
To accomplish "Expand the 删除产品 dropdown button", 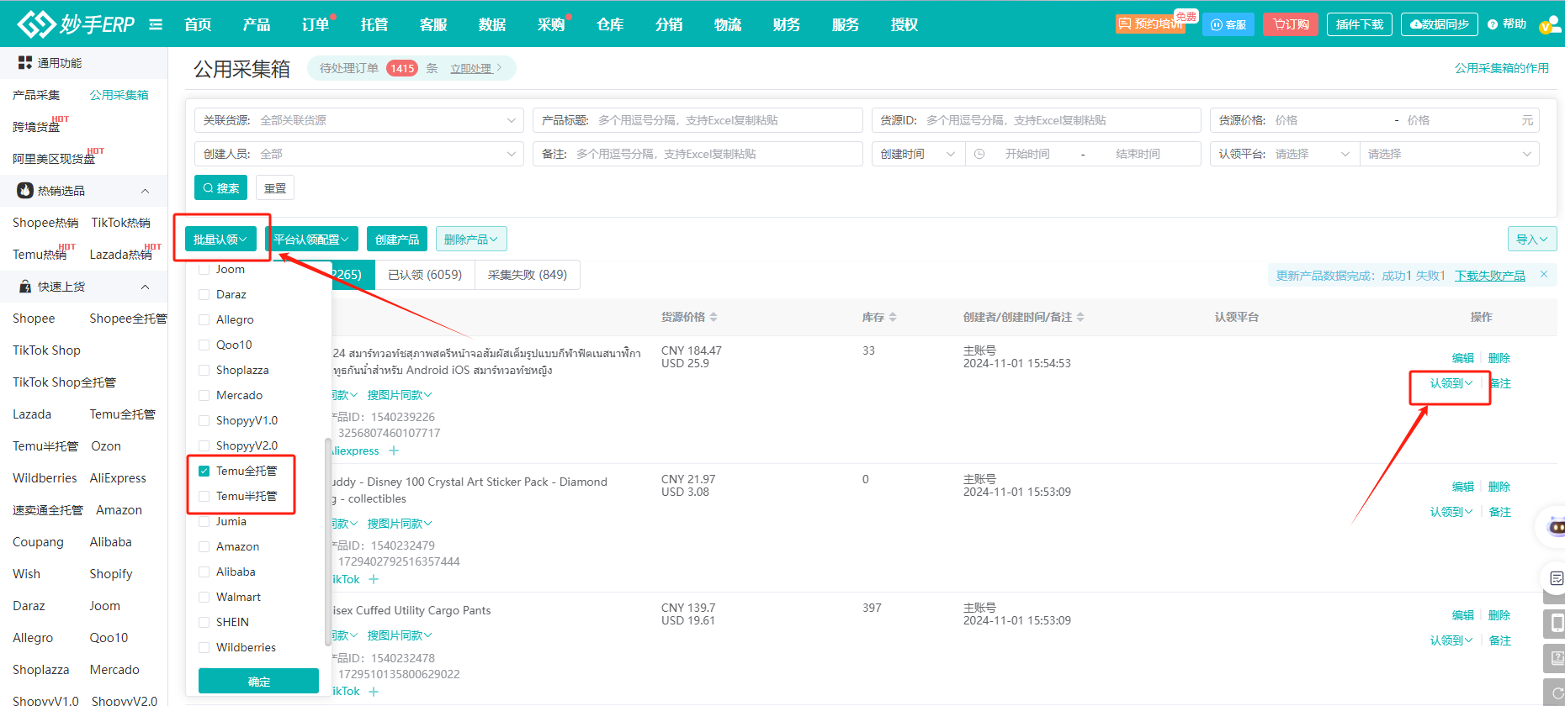I will coord(471,240).
